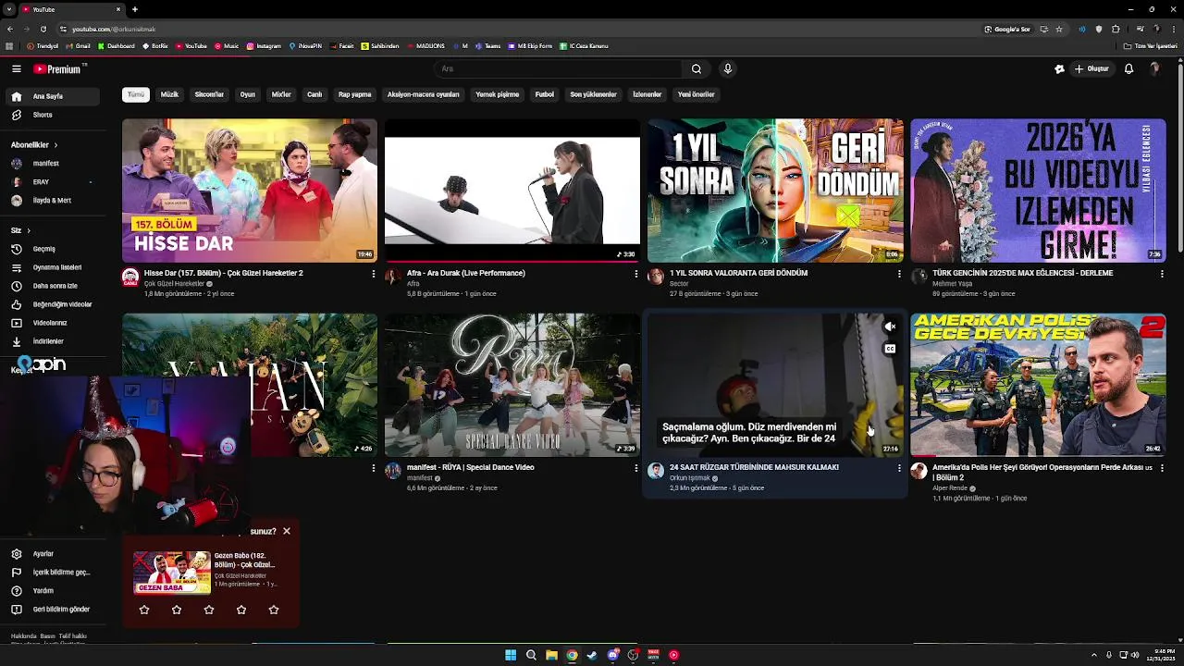1184x666 pixels.
Task: Click the YouTube Premium logo
Action: [58, 68]
